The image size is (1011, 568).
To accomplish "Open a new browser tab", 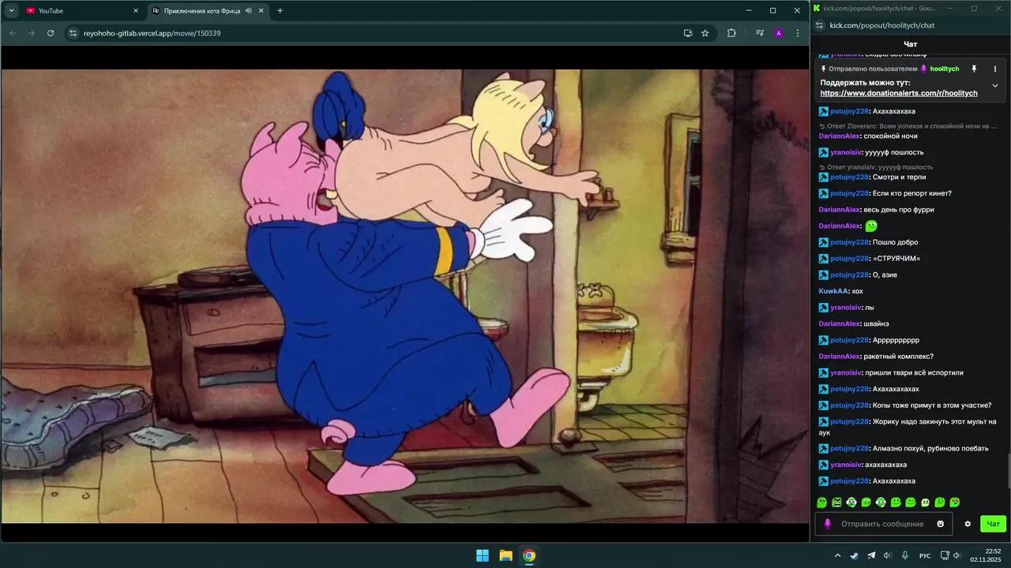I will pyautogui.click(x=280, y=11).
